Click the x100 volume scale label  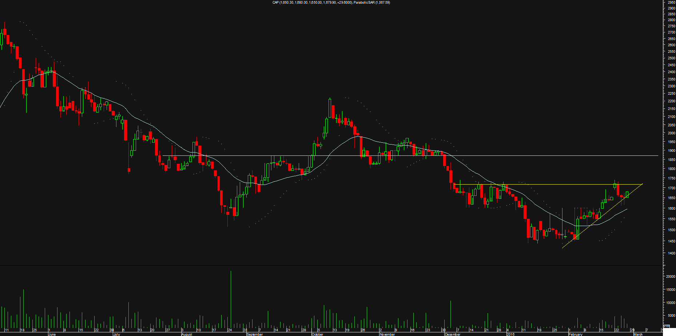(x=667, y=326)
